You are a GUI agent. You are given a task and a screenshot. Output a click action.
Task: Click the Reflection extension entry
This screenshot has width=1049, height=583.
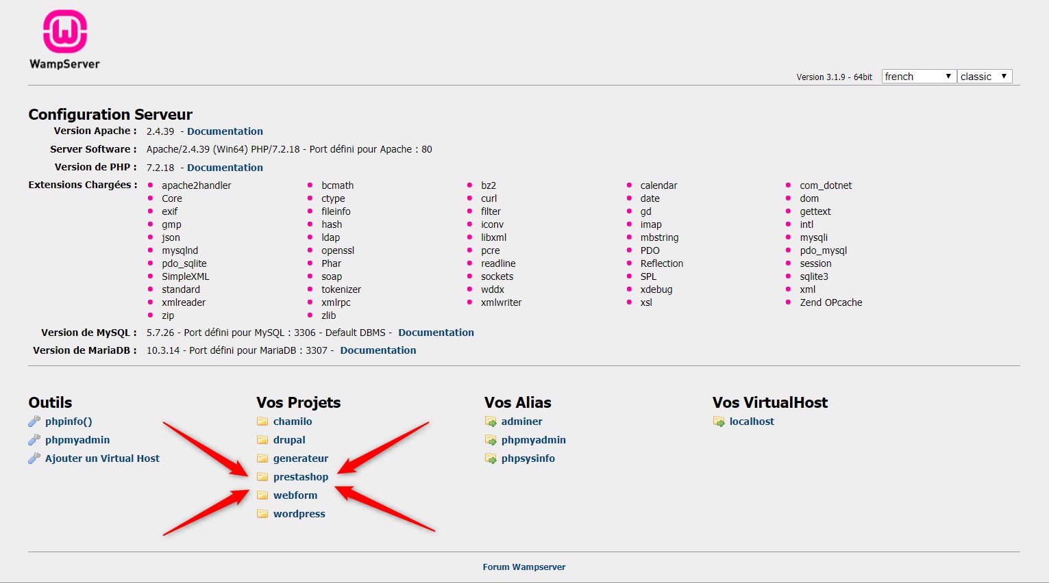(662, 263)
